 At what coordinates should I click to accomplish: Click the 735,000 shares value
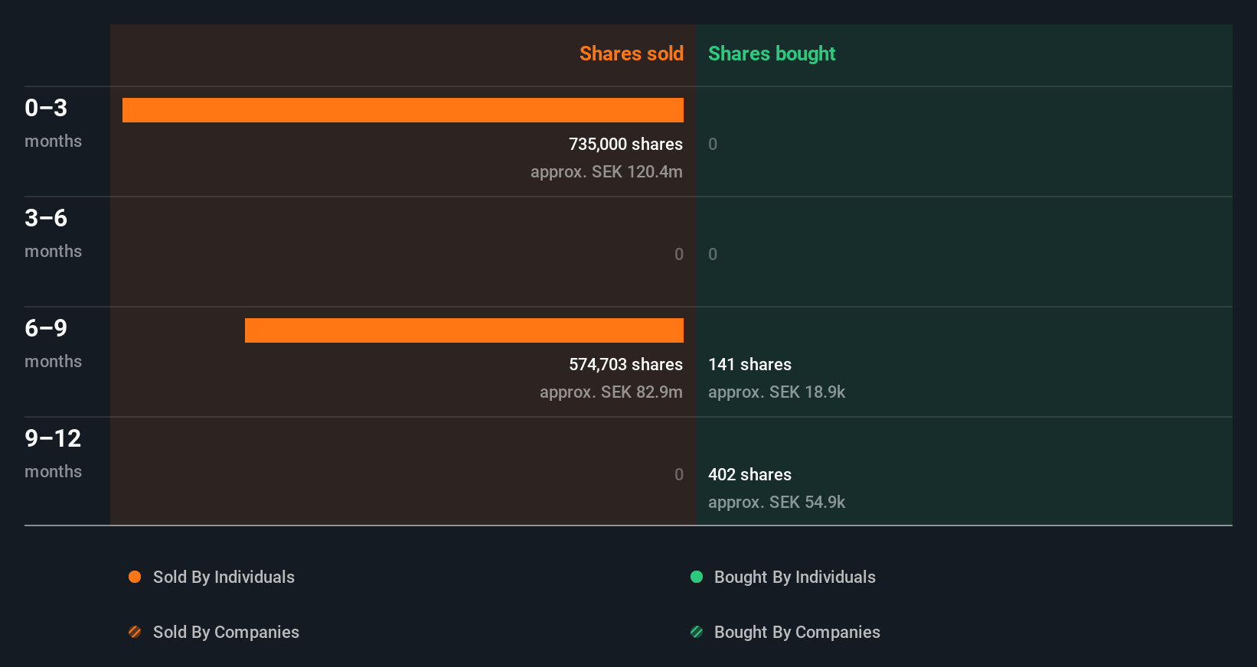click(625, 144)
